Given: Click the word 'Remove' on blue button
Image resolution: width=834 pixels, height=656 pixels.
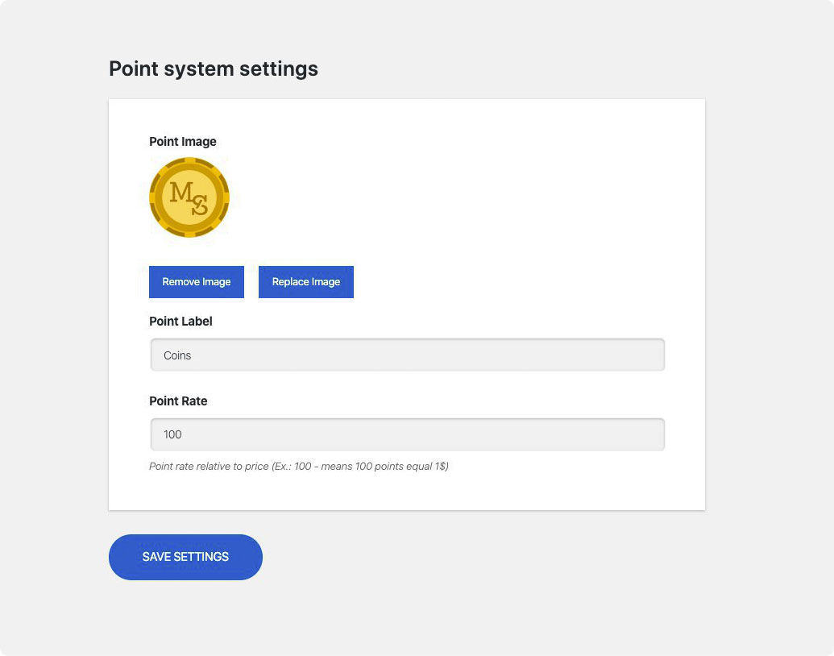Looking at the screenshot, I should click(180, 282).
